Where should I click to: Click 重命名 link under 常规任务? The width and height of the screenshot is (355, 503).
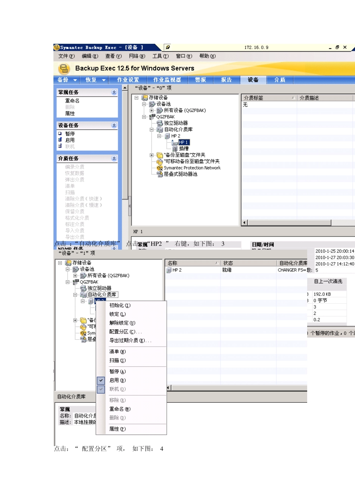pyautogui.click(x=72, y=101)
